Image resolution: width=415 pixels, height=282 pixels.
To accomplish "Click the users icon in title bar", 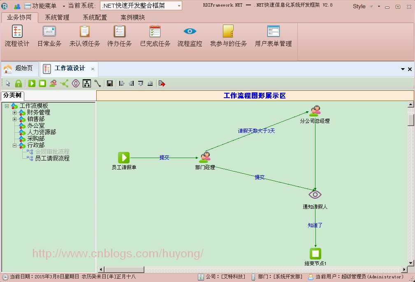I will [x=17, y=6].
